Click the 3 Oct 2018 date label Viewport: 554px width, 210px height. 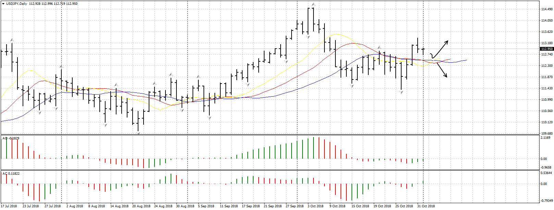click(315, 206)
